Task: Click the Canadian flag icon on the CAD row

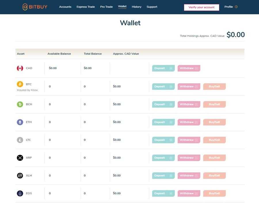Action: pyautogui.click(x=20, y=68)
